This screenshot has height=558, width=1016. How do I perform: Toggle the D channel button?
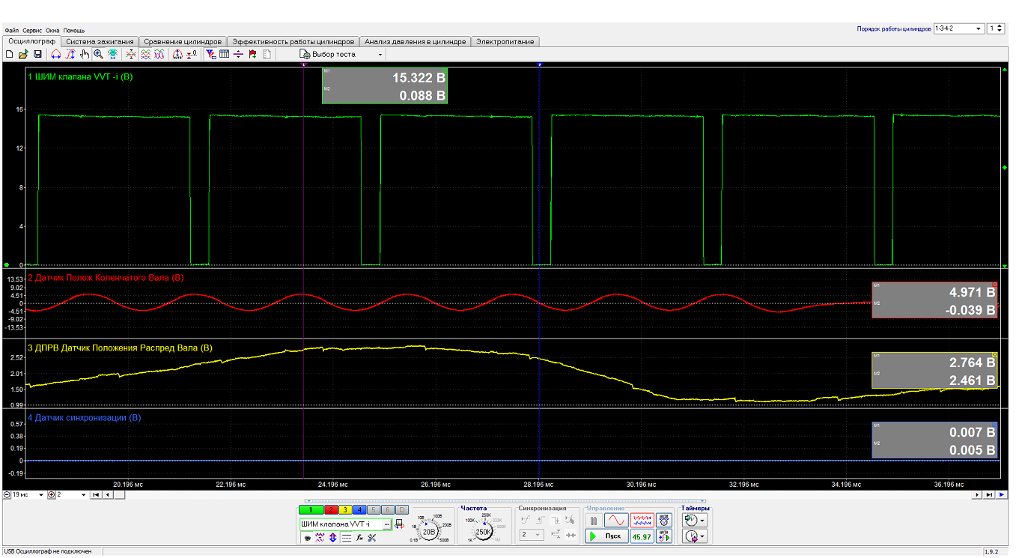[402, 509]
